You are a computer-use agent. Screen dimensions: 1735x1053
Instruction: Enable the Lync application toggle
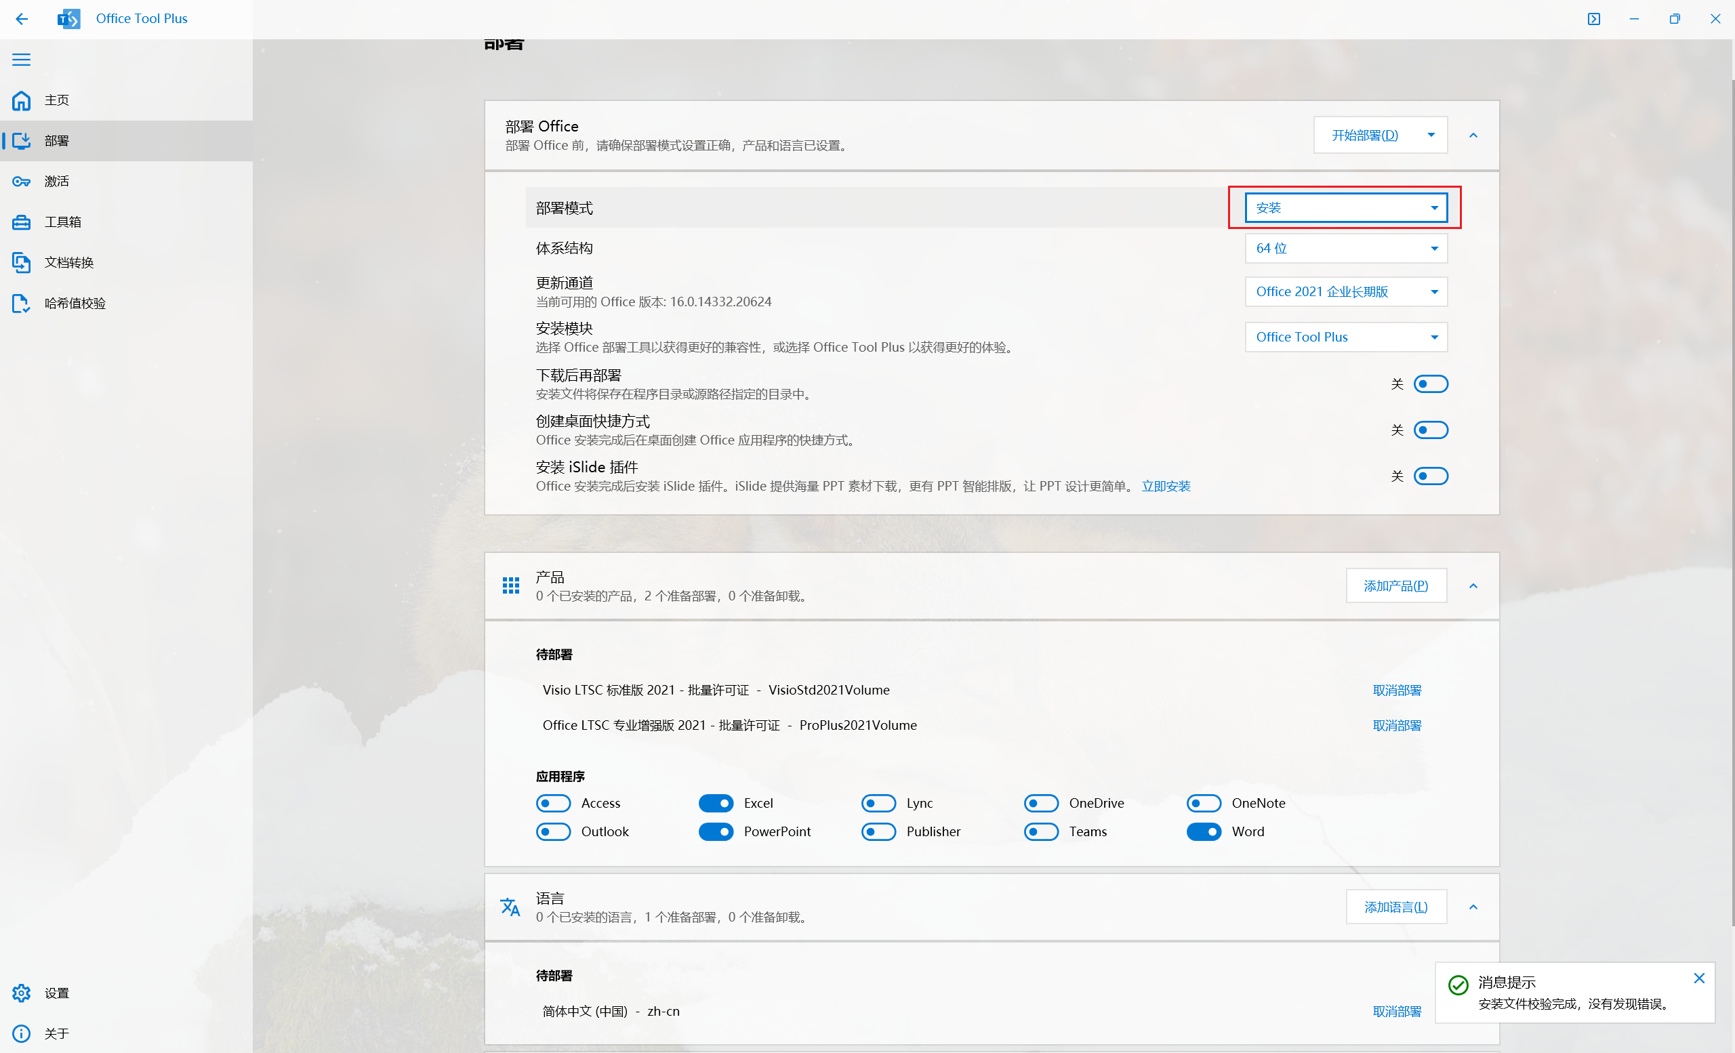pos(879,803)
